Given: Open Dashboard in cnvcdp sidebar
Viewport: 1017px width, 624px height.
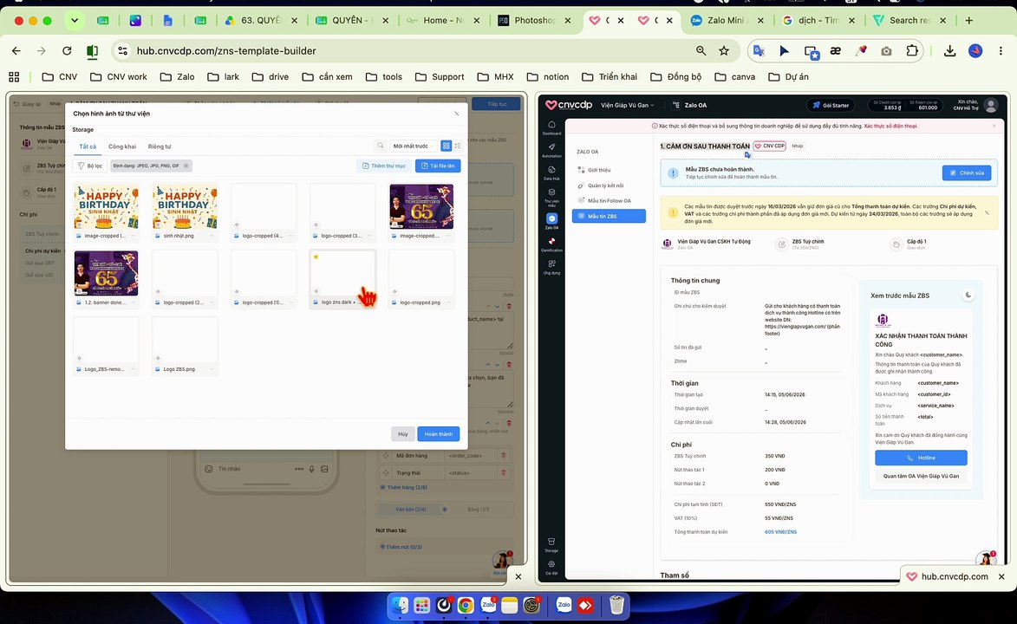Looking at the screenshot, I should coord(551,127).
